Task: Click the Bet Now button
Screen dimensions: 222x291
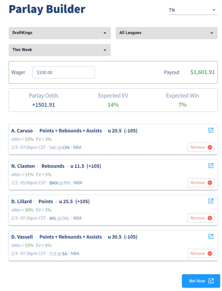Action: coord(201,281)
